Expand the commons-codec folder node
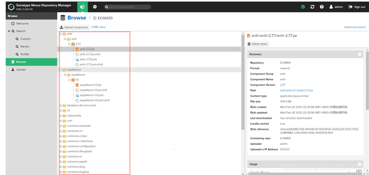 [x=61, y=136]
